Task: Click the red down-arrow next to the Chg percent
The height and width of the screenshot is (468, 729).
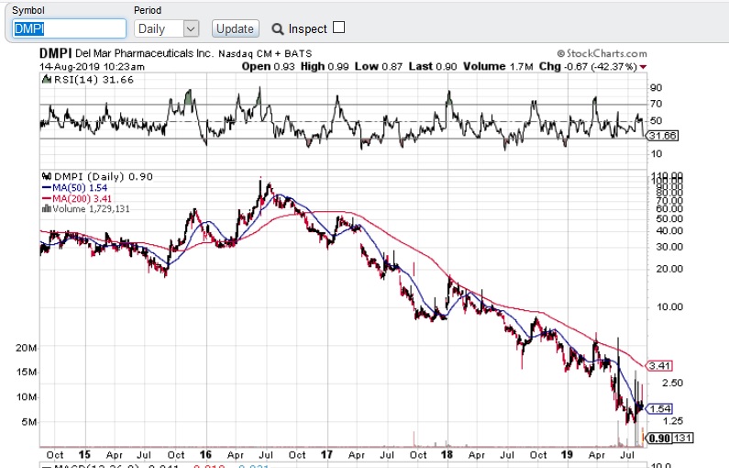Action: (643, 67)
